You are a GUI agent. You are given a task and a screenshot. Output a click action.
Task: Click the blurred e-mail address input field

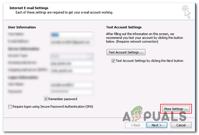[x=72, y=42]
